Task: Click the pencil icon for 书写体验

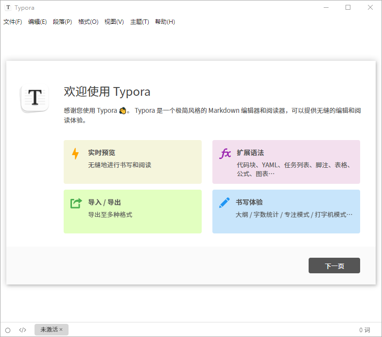Action: 224,203
